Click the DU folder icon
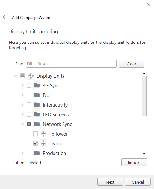The height and width of the screenshot is (189, 154). tap(37, 95)
